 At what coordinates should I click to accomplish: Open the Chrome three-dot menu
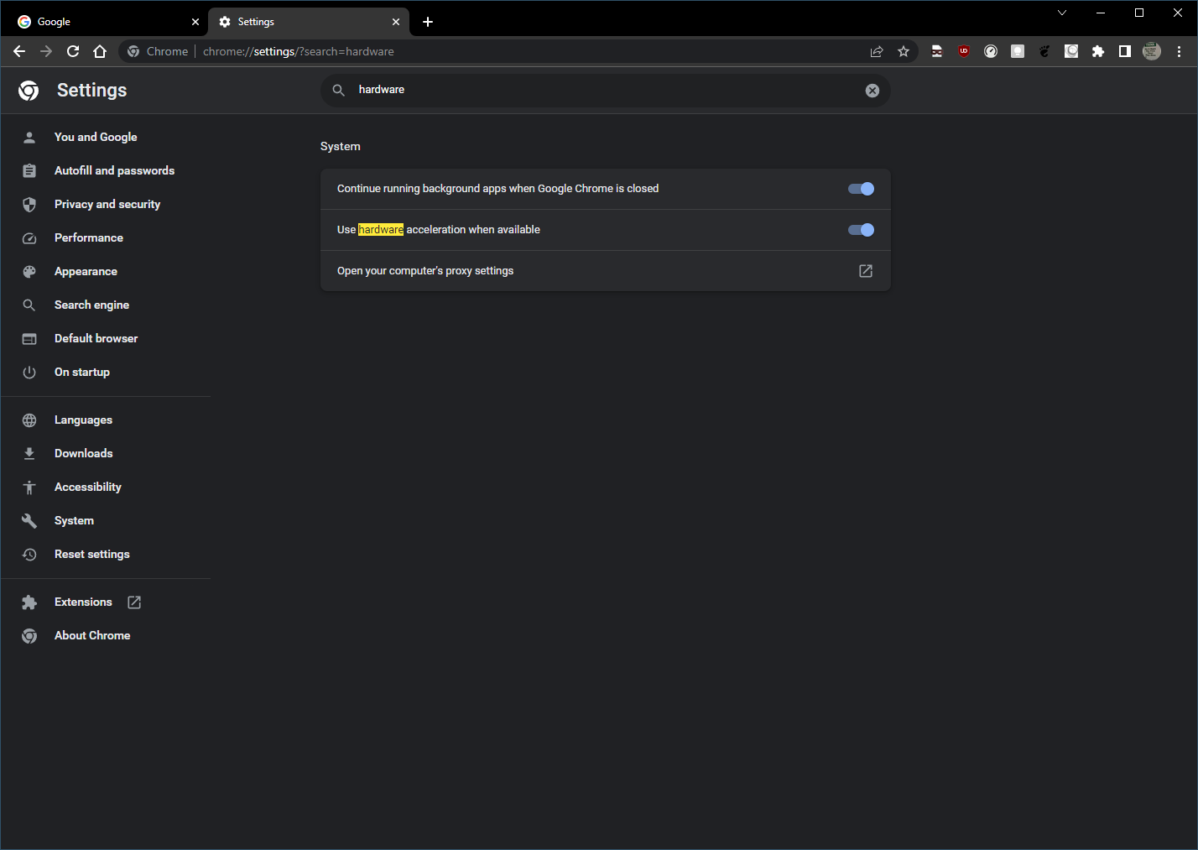pyautogui.click(x=1179, y=51)
